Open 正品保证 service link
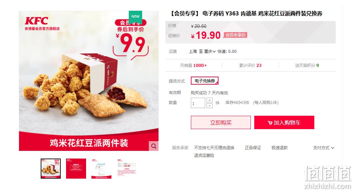This screenshot has width=354, height=192. tap(253, 148)
